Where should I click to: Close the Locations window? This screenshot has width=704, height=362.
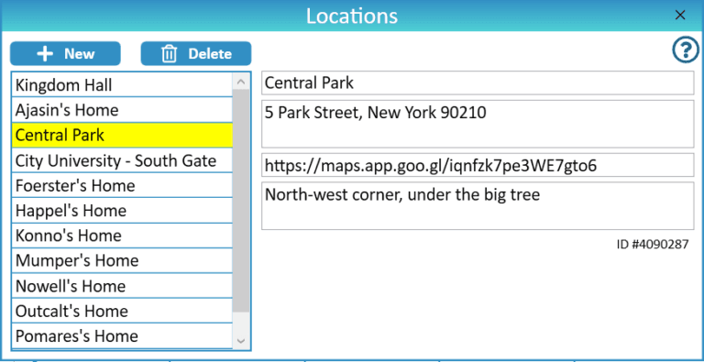pyautogui.click(x=680, y=16)
